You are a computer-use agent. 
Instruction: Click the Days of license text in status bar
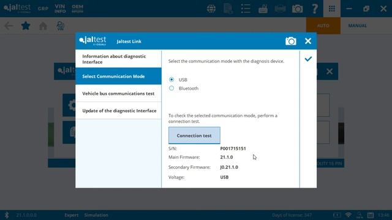[x=292, y=215]
